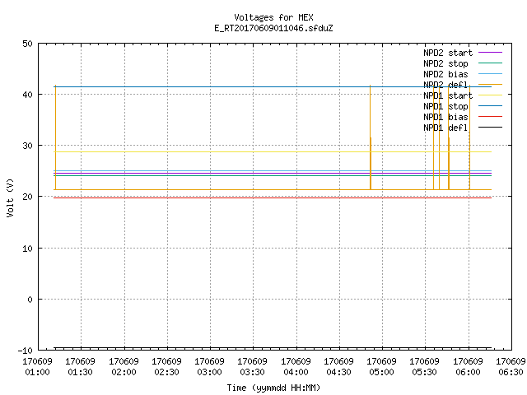Click the black NPD1 defl trace near -10 V
The width and height of the screenshot is (527, 395).
273,348
